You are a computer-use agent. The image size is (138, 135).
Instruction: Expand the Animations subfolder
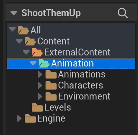point(40,74)
